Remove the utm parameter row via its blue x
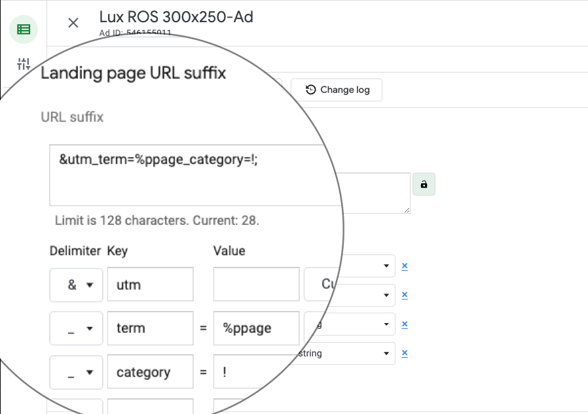Viewport: 588px width, 414px height. [x=405, y=266]
